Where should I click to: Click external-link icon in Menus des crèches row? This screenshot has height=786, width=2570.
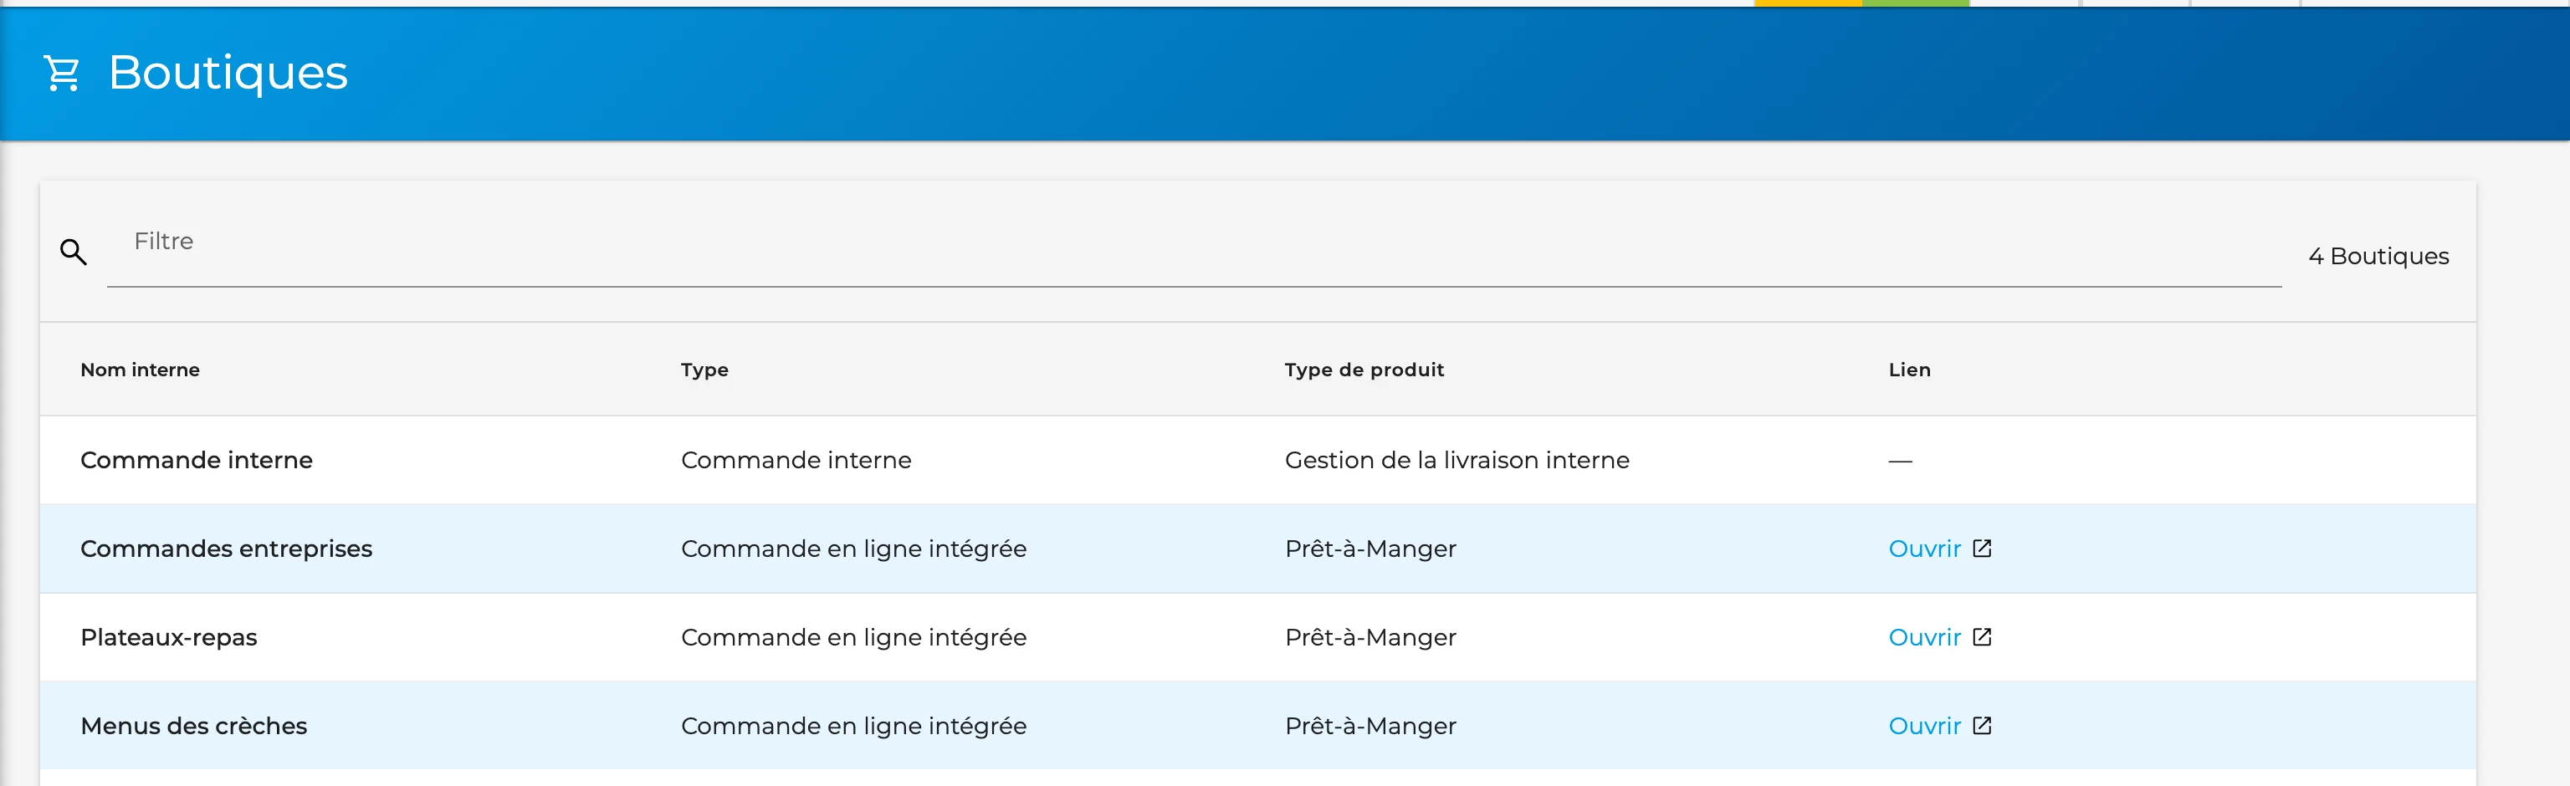pyautogui.click(x=1981, y=726)
